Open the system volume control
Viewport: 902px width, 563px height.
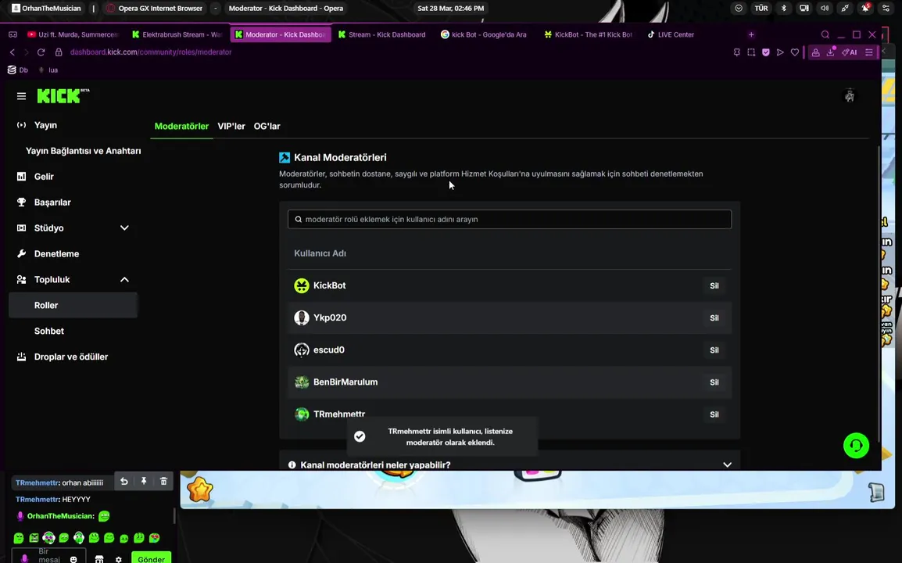coord(825,8)
